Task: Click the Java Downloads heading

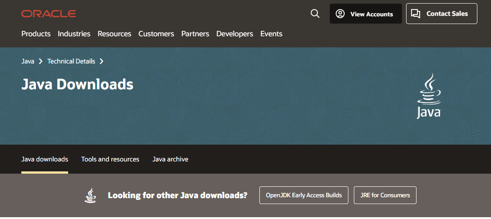Action: 77,84
